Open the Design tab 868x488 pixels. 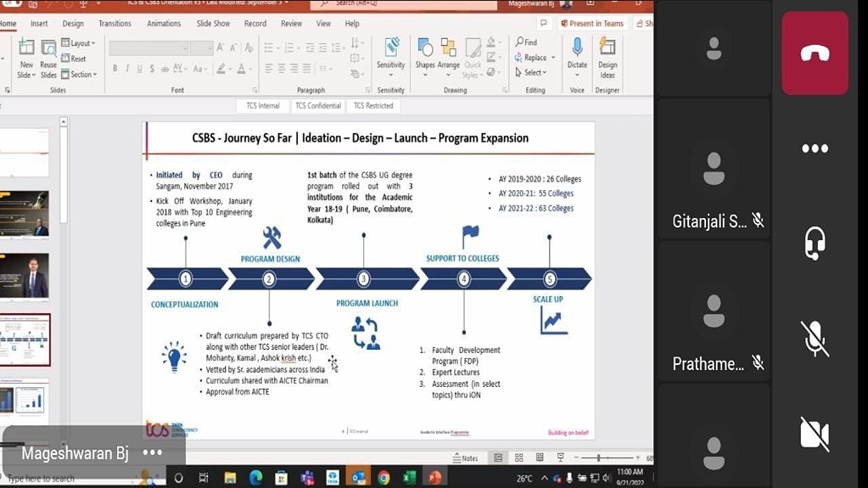pos(72,24)
